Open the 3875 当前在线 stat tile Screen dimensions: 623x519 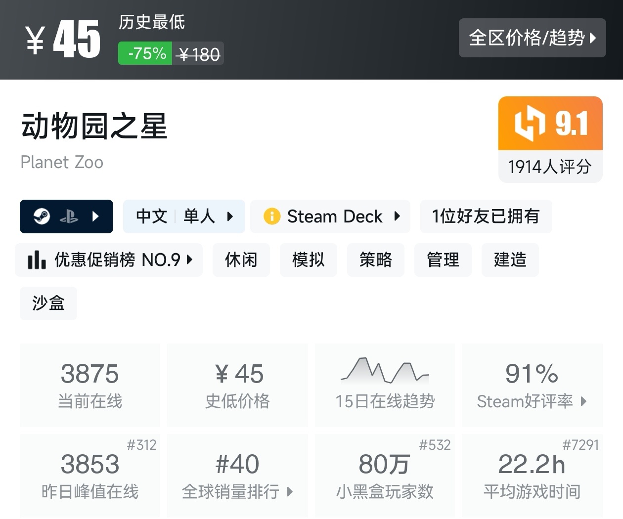point(90,385)
